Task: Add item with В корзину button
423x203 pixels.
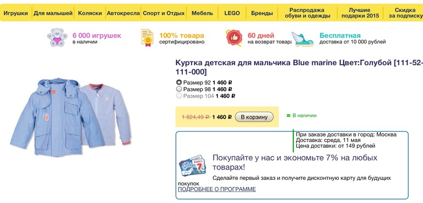Action: click(x=254, y=117)
